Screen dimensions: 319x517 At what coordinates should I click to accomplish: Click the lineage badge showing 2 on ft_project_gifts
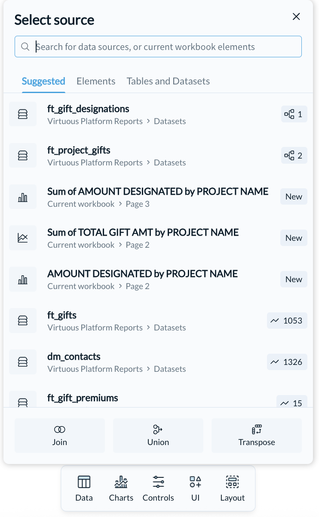click(294, 156)
